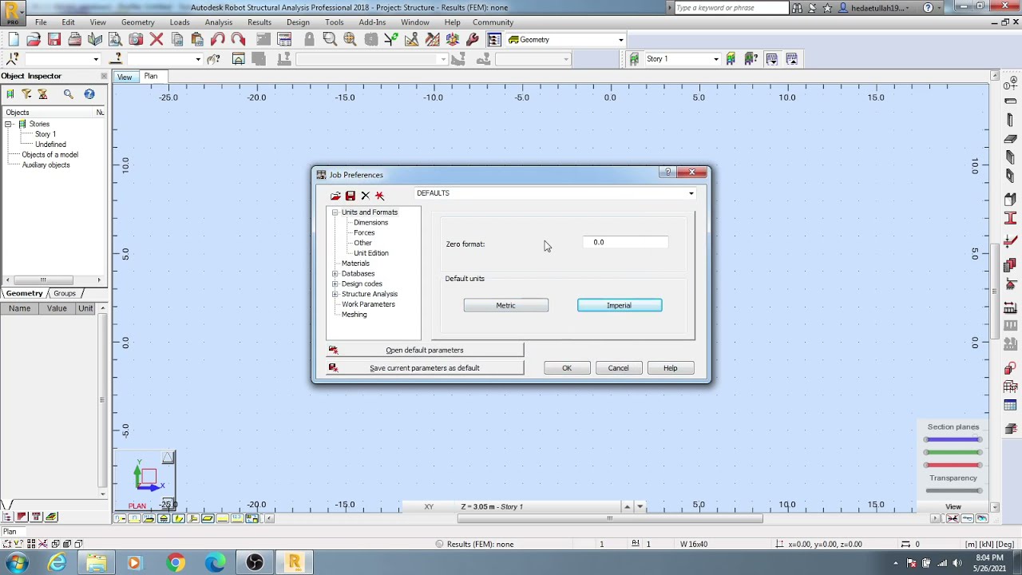Select Meshing in the preferences tree
The width and height of the screenshot is (1022, 575).
pos(355,315)
